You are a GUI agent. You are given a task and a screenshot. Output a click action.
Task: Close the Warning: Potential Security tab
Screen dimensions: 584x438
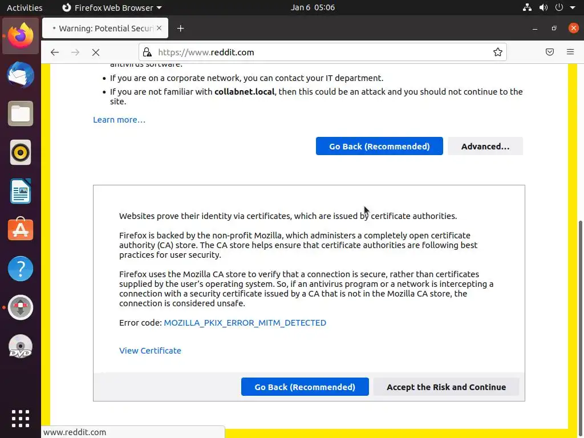point(159,28)
